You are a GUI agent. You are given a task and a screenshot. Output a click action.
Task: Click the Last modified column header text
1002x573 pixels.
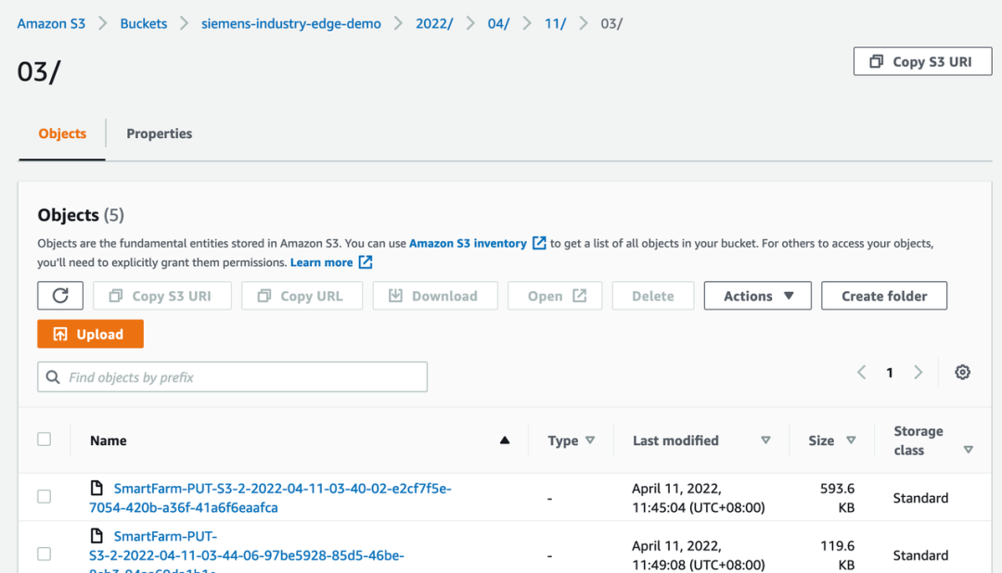675,440
